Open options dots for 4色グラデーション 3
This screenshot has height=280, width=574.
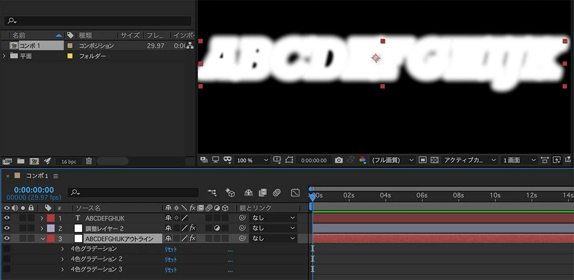coord(230,271)
